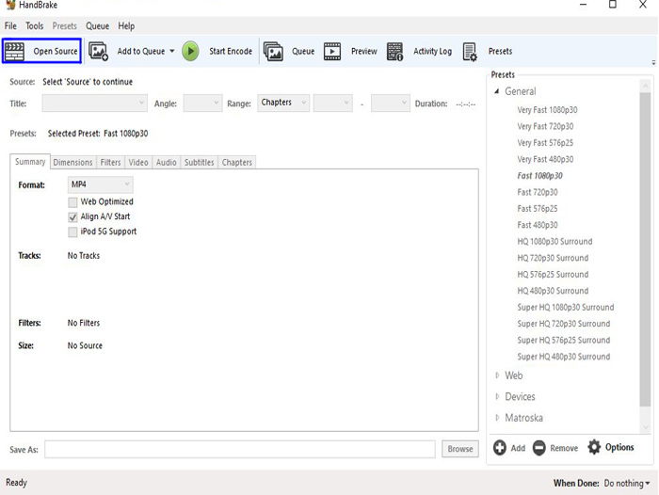This screenshot has width=659, height=495.
Task: Open the Help menu
Action: click(x=126, y=26)
